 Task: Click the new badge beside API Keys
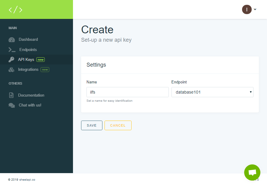tap(41, 60)
